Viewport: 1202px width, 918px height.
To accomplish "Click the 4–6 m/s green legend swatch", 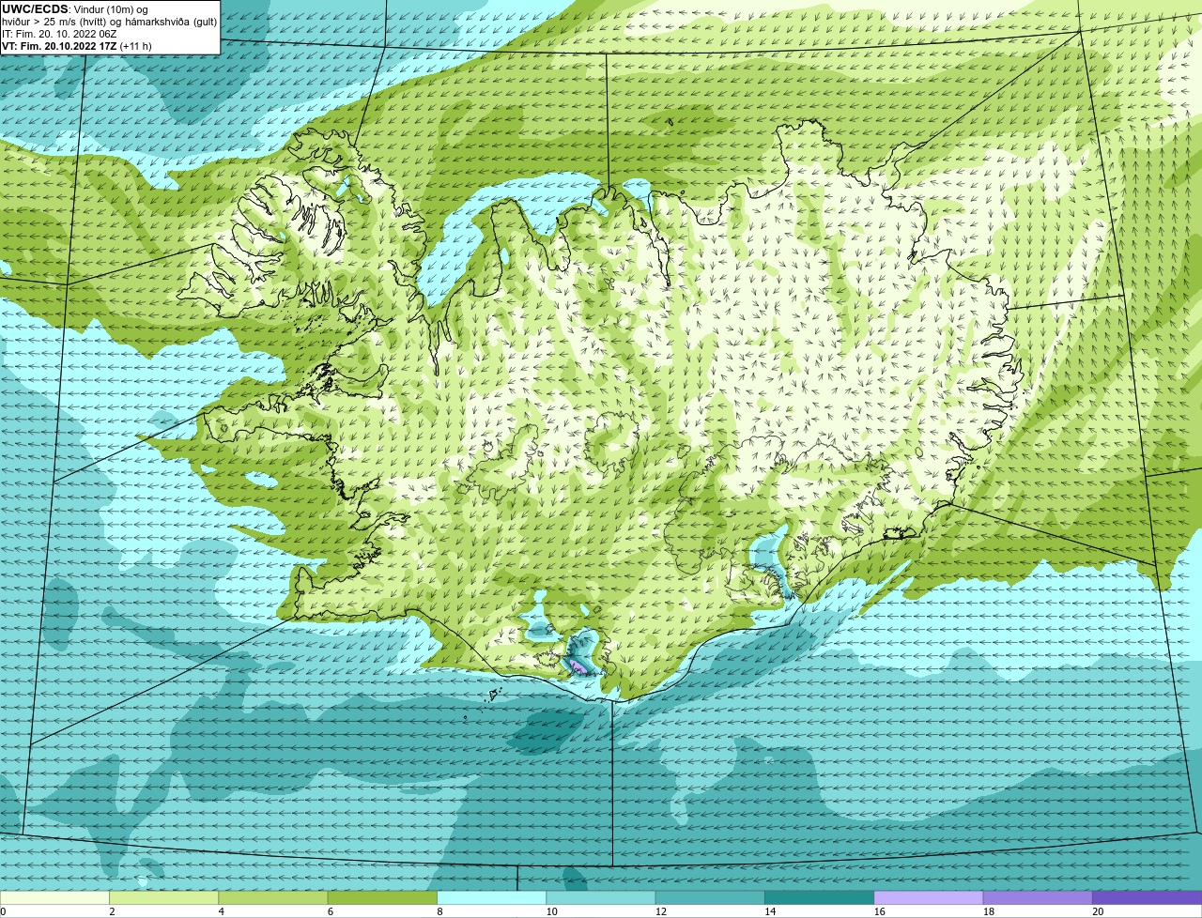I will 274,898.
